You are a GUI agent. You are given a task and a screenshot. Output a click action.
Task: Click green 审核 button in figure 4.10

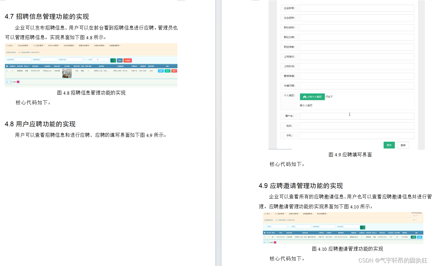coord(413,237)
